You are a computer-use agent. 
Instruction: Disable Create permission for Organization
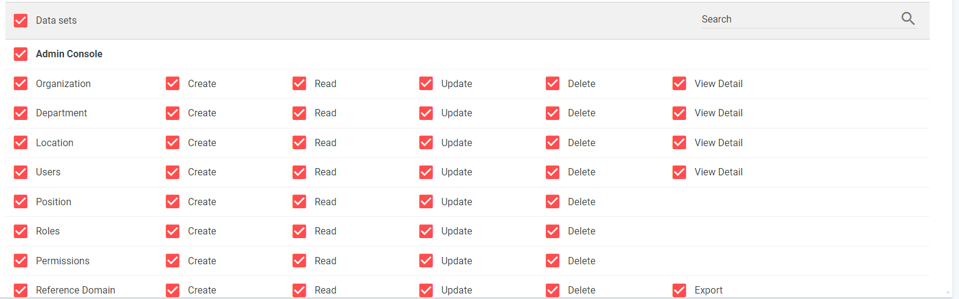[x=172, y=83]
